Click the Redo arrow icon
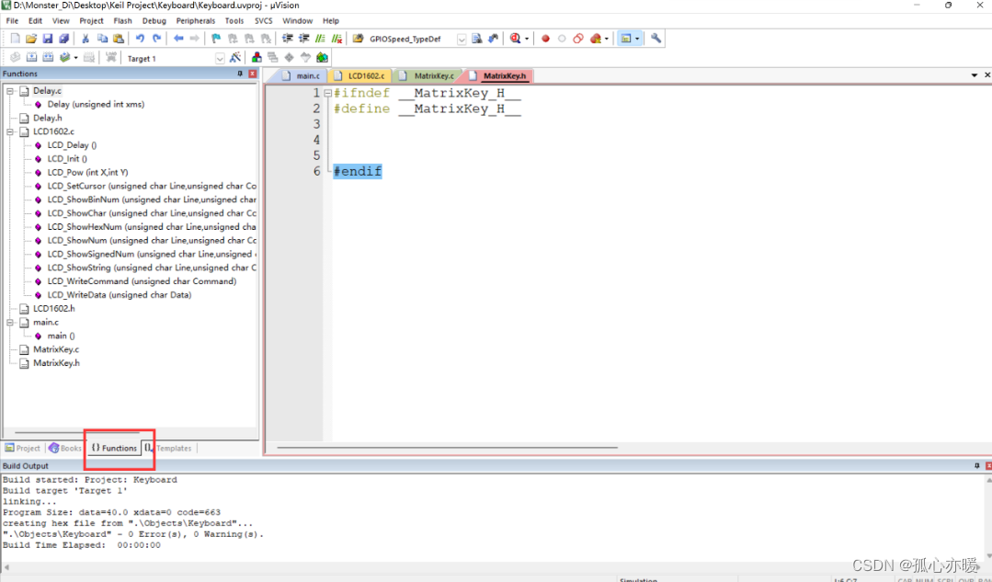The width and height of the screenshot is (992, 582). 156,39
